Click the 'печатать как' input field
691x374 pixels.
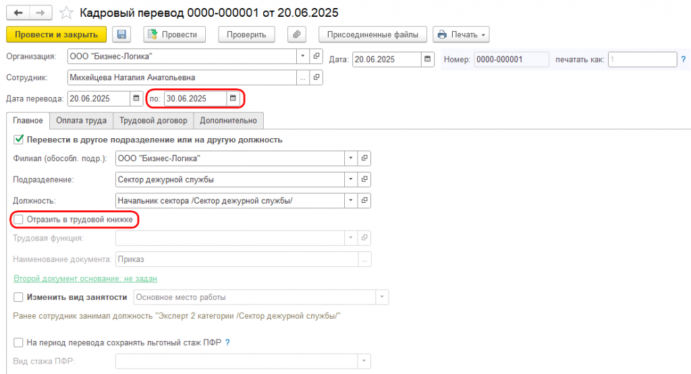coord(642,59)
